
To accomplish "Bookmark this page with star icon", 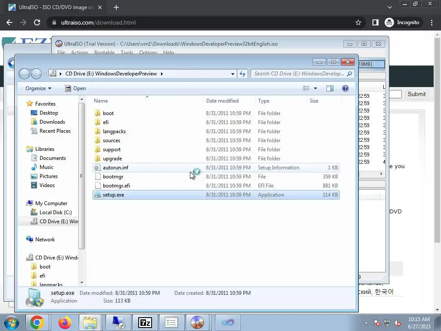I will 358,22.
